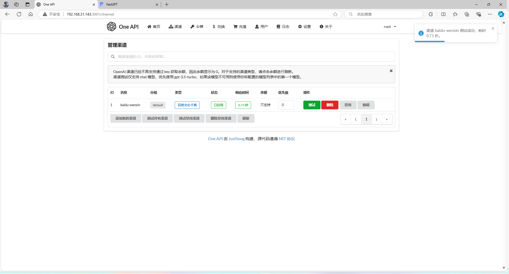The width and height of the screenshot is (509, 274).
Task: Reload the page with refresh icon
Action: (x=19, y=14)
